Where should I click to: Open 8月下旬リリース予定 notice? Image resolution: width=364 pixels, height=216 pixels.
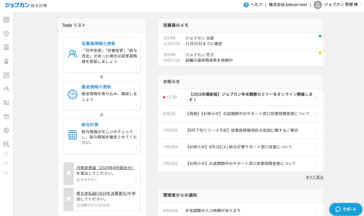coord(241,130)
